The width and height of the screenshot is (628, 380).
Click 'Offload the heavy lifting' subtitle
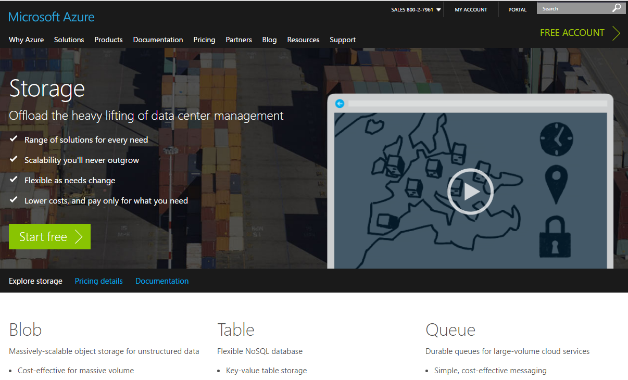[146, 116]
